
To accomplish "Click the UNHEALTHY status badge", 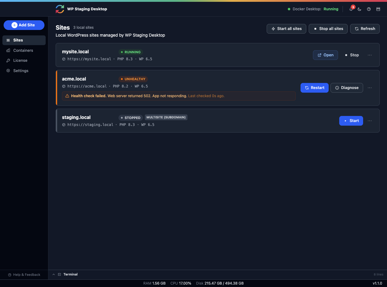I will [x=133, y=79].
